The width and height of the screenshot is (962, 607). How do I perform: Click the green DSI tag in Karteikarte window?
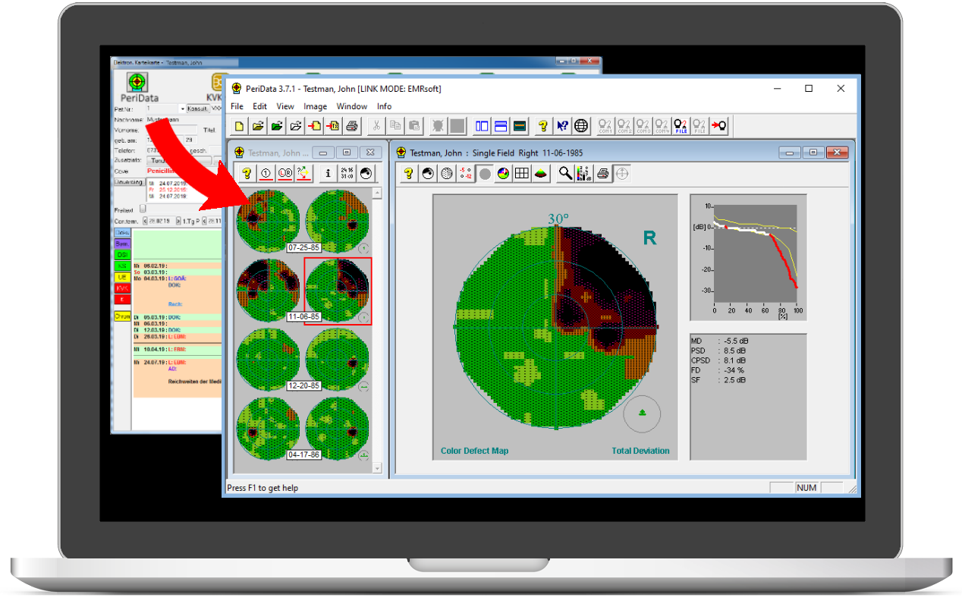[x=121, y=255]
